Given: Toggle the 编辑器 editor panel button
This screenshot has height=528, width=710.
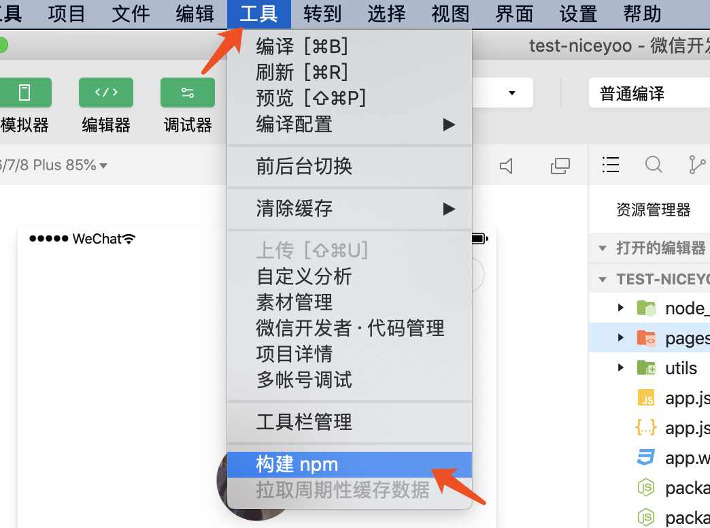Looking at the screenshot, I should click(106, 93).
